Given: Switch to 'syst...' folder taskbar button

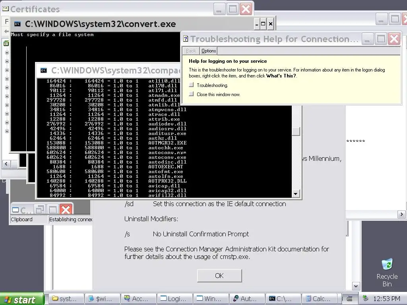Looking at the screenshot, I should tap(67, 299).
